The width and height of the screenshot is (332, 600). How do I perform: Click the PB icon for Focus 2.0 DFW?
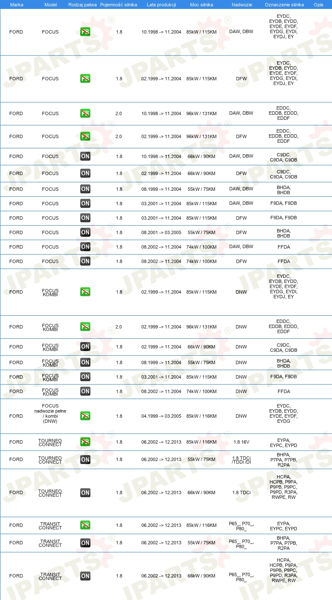85,136
